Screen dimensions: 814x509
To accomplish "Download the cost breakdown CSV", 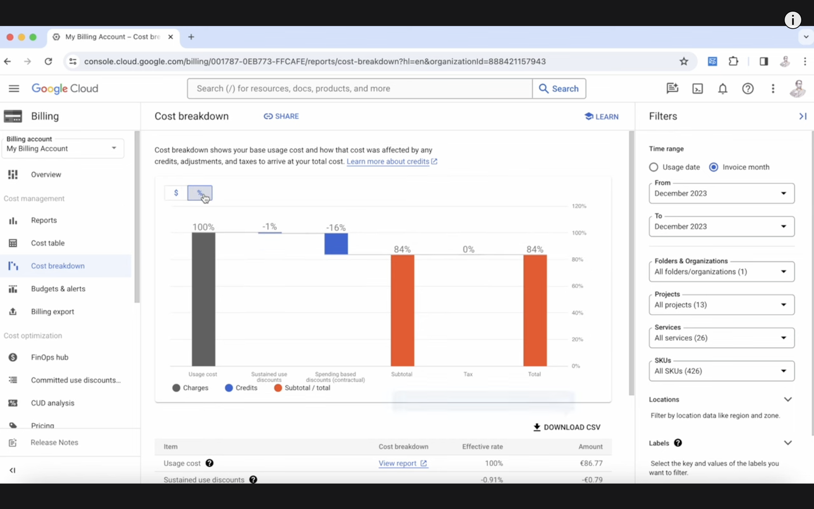I will click(x=566, y=427).
